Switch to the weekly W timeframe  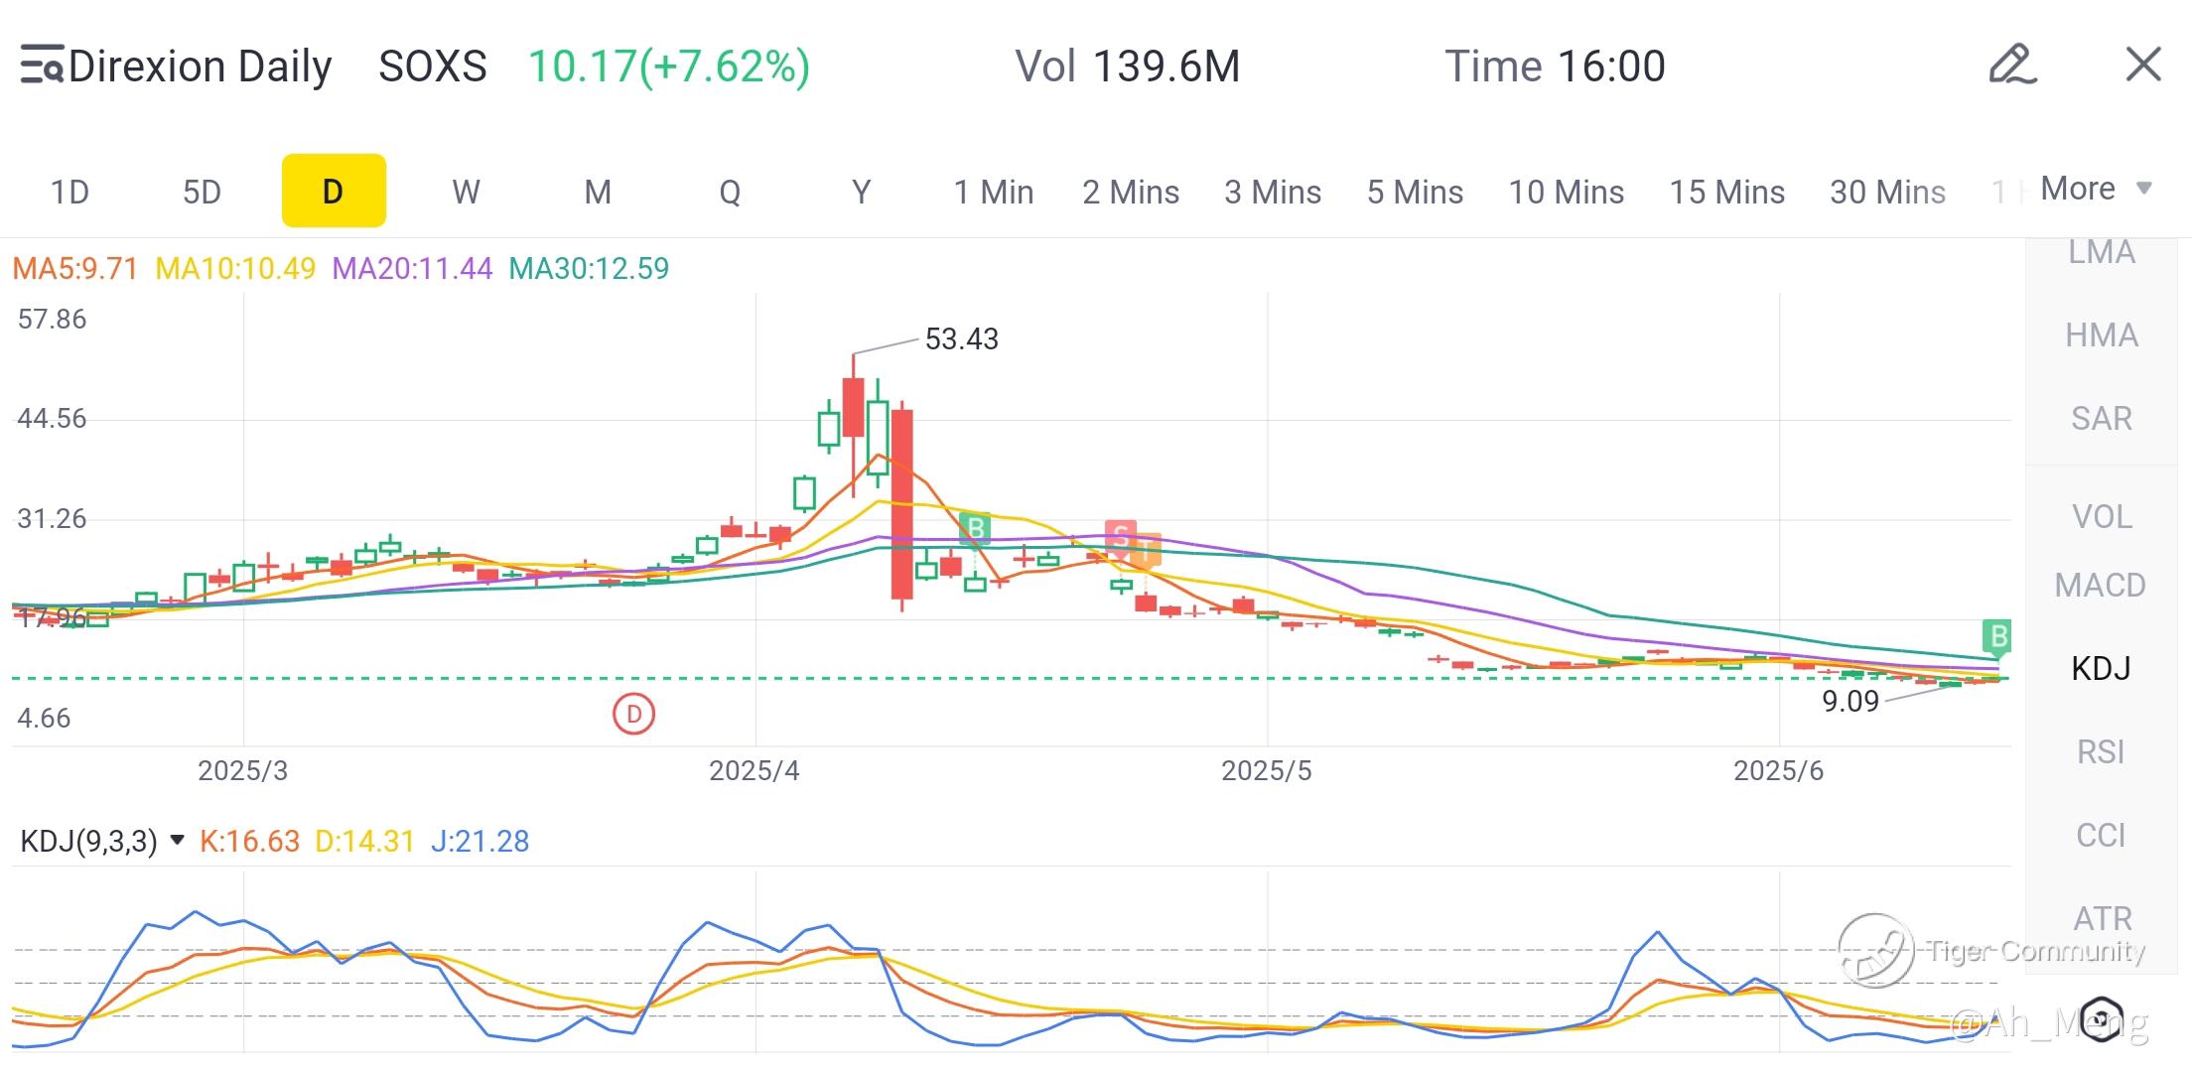tap(466, 192)
